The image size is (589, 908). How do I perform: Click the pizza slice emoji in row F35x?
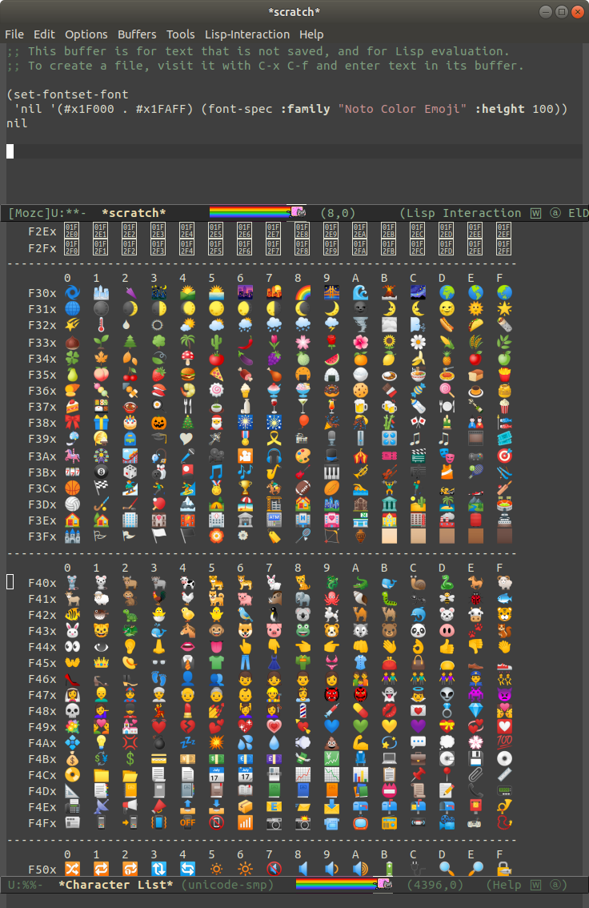click(x=216, y=374)
